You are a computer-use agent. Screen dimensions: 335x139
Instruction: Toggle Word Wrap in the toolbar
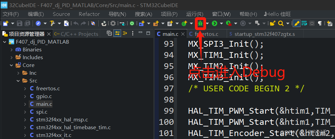304,23
